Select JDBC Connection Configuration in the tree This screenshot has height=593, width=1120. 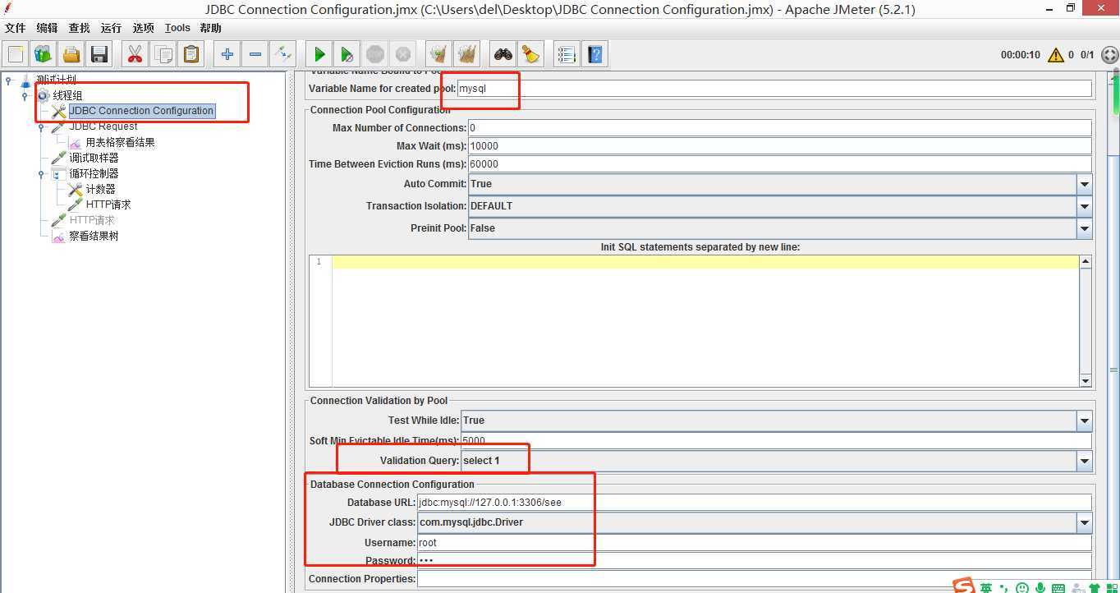(141, 111)
